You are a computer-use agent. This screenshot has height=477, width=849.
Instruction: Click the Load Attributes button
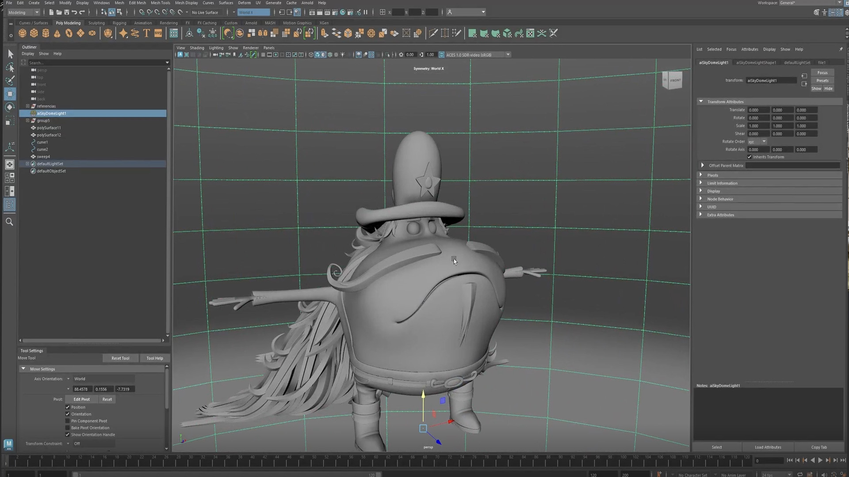pos(768,447)
